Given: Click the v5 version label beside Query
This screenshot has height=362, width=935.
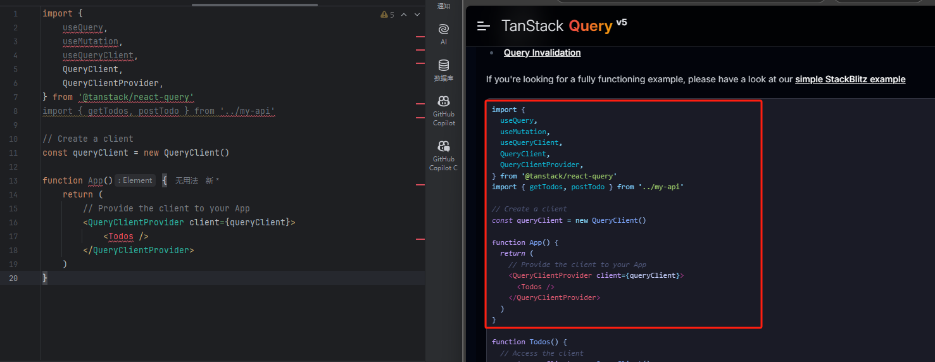Looking at the screenshot, I should click(622, 22).
